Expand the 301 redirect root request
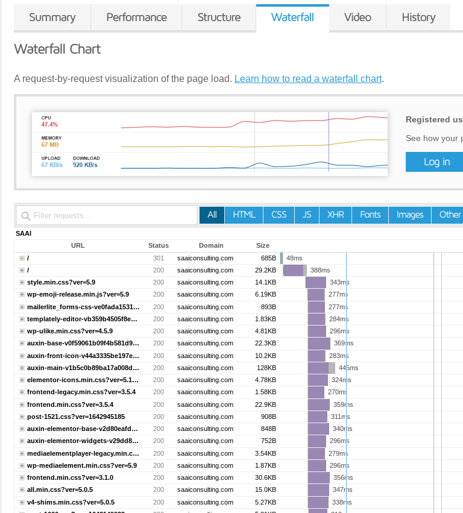 coord(22,258)
